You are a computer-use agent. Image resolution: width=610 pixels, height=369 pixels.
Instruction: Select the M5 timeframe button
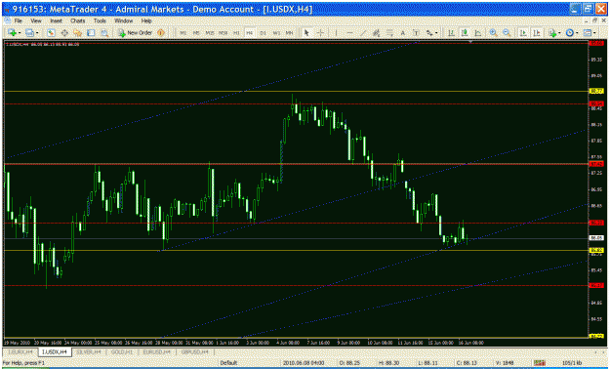tap(196, 33)
